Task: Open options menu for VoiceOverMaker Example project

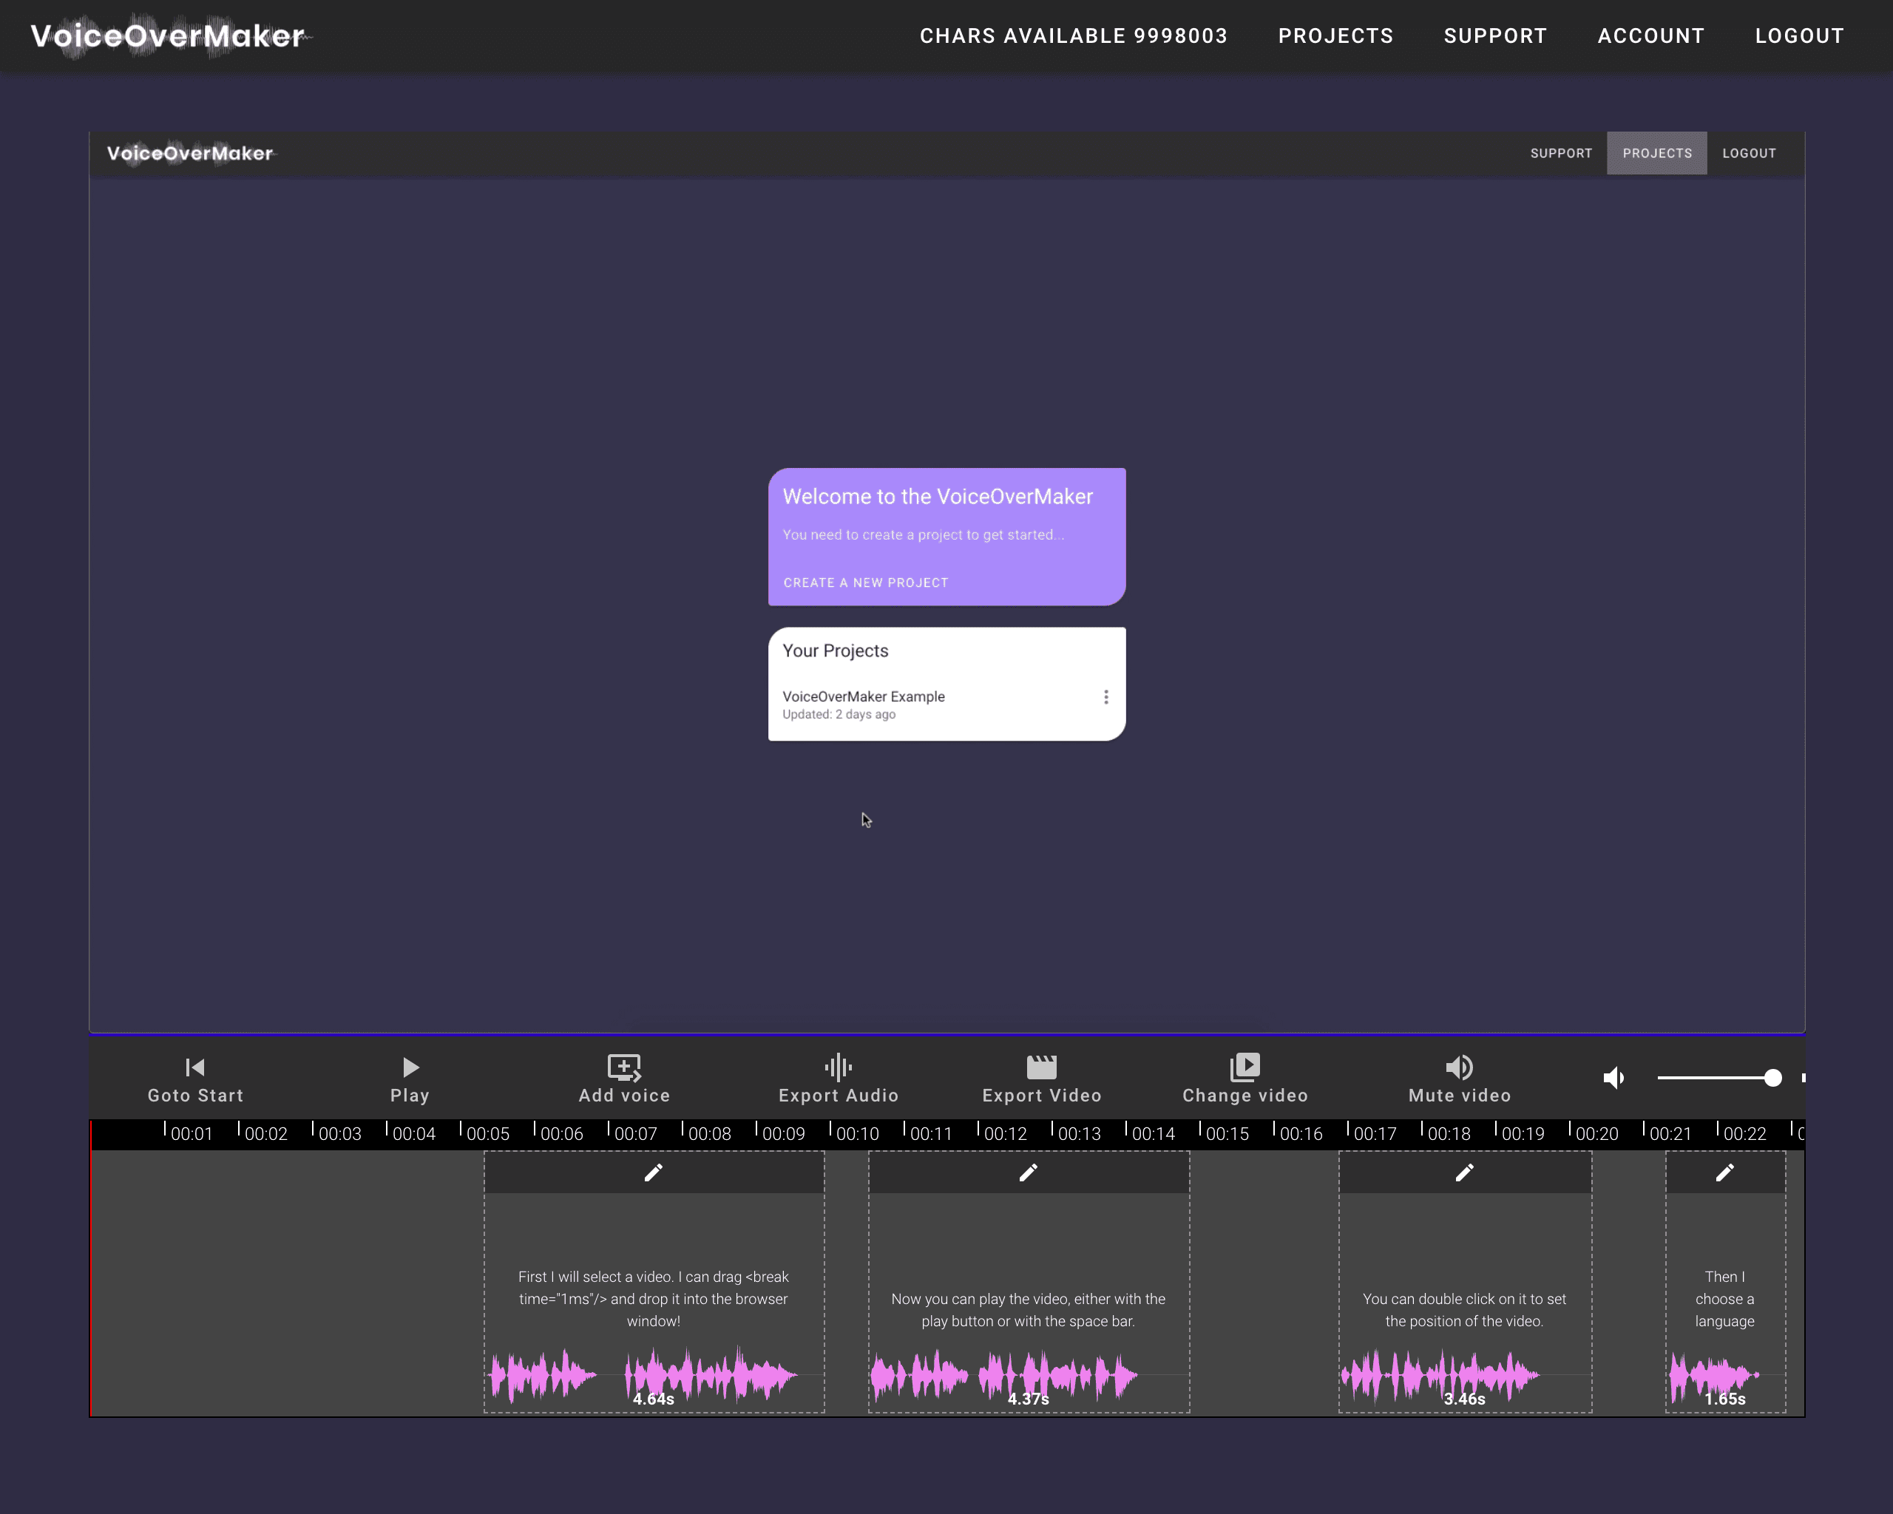Action: click(x=1106, y=696)
